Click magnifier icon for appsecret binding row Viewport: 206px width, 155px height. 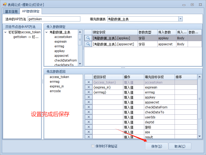tap(88, 44)
